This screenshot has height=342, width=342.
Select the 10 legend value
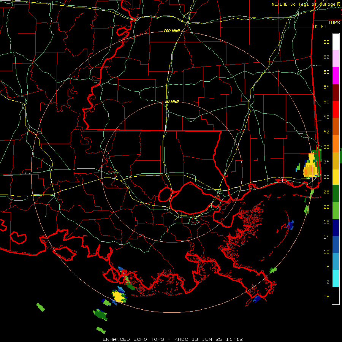point(326,252)
